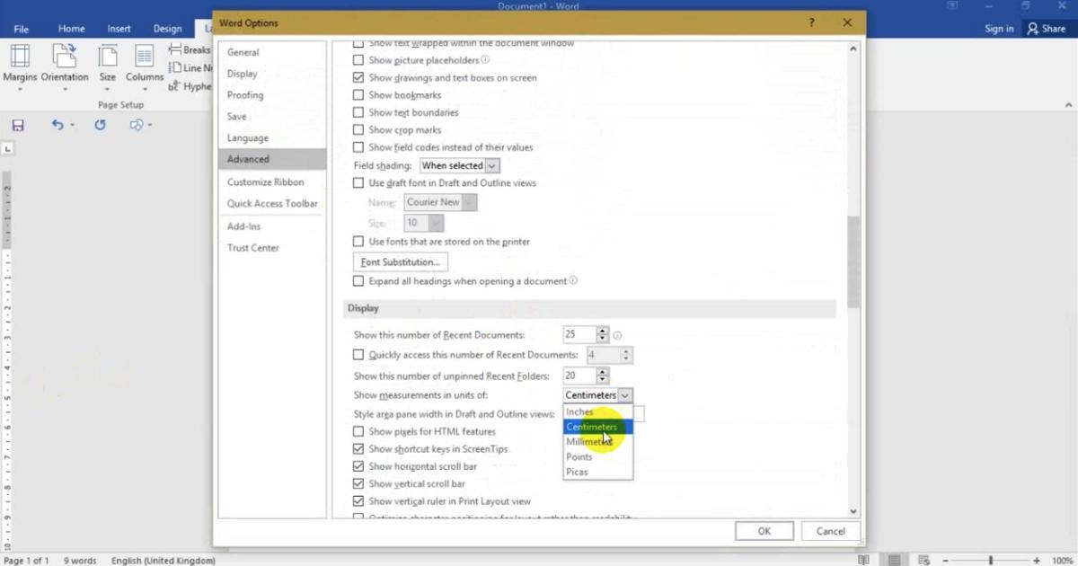This screenshot has width=1078, height=566.
Task: Select Points from units list
Action: 598,456
